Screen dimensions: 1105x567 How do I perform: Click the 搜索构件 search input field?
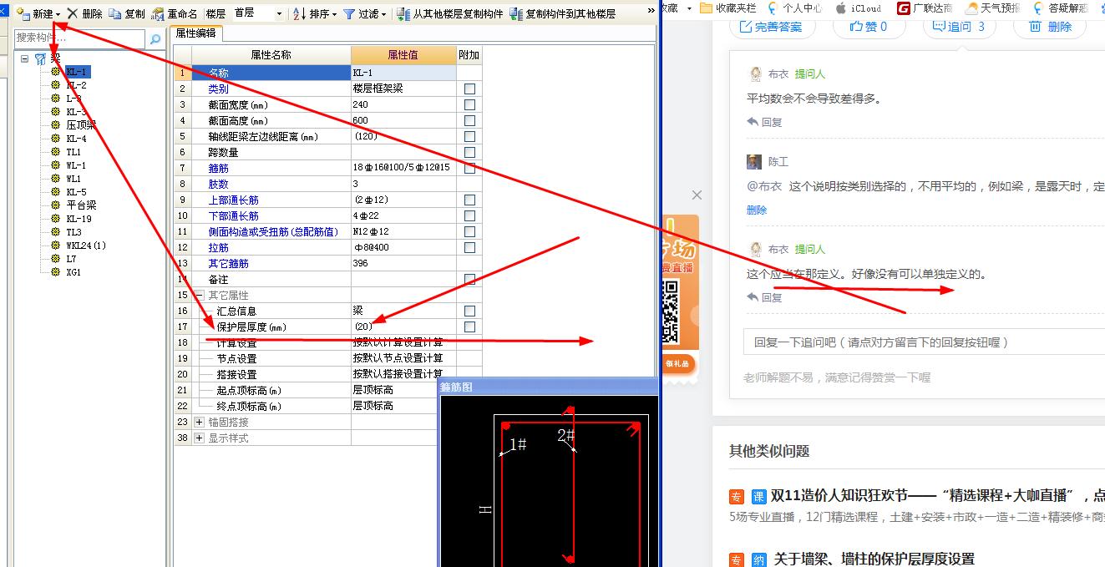80,39
